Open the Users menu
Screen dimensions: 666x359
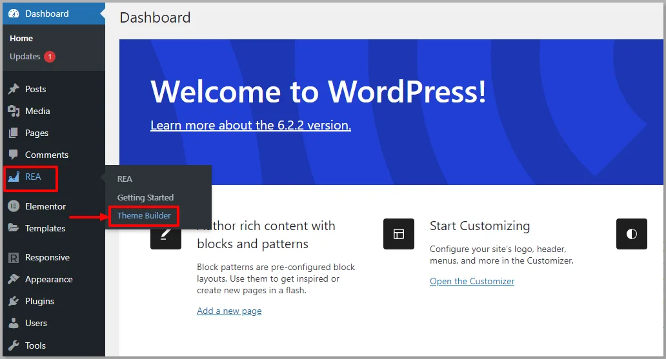54,323
